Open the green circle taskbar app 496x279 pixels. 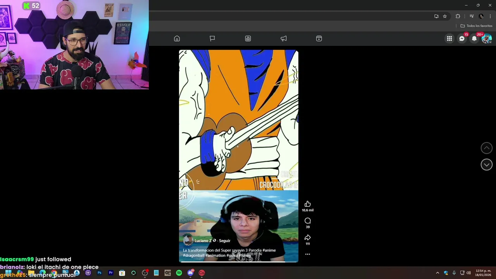pyautogui.click(x=134, y=273)
